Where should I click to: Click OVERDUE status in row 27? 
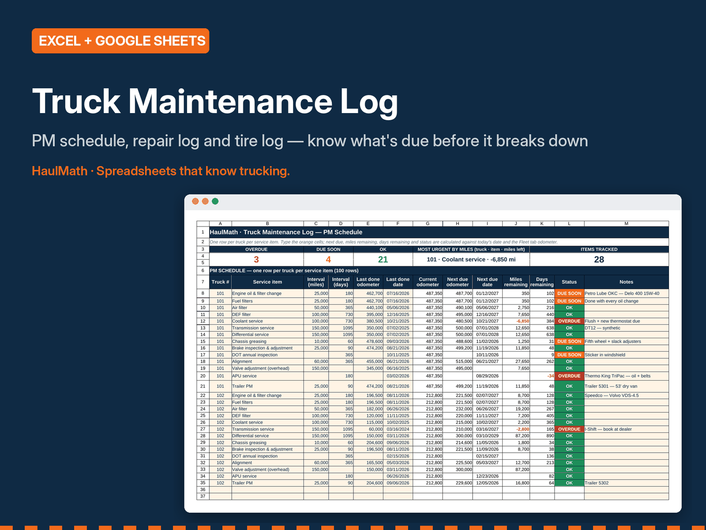pos(569,429)
